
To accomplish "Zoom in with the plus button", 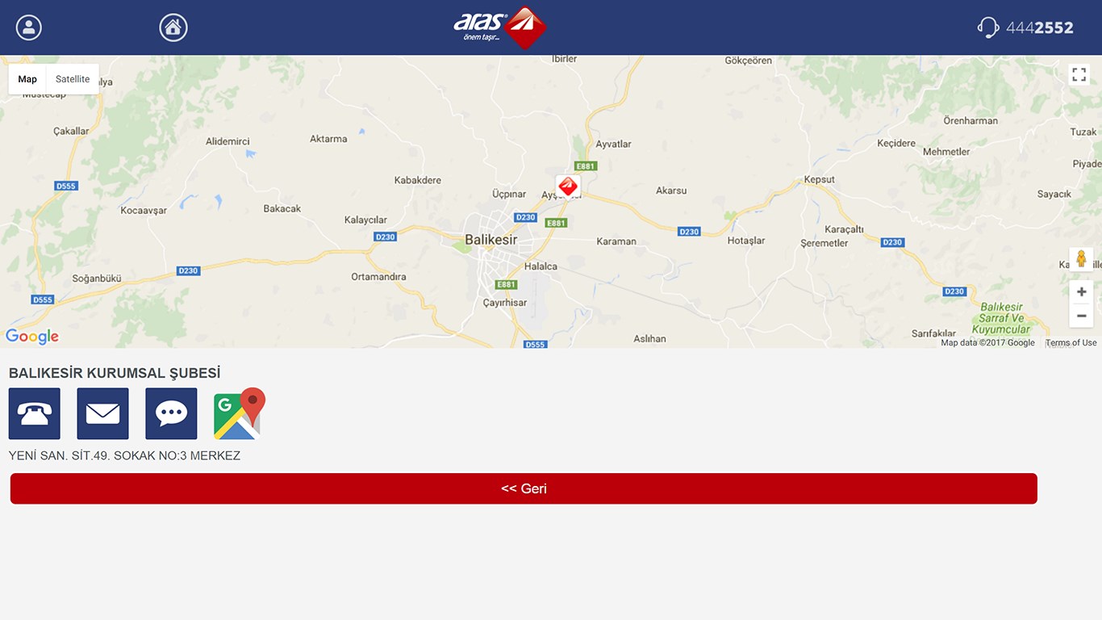I will coord(1081,291).
